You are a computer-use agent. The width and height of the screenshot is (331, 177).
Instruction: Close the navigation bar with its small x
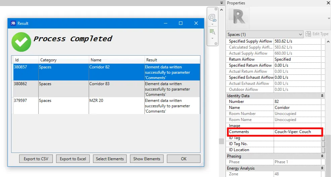(x=216, y=9)
